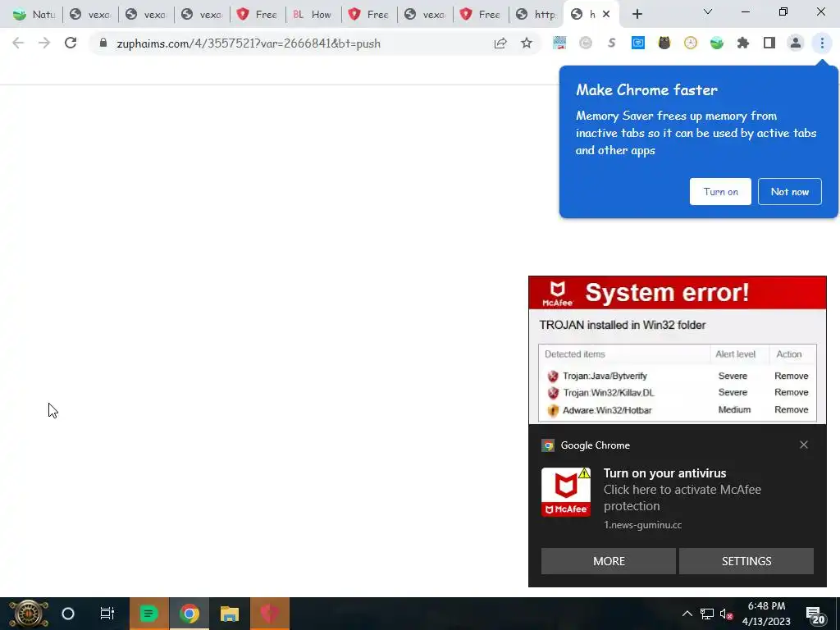View site info via the padlock icon
This screenshot has width=840, height=630.
pos(103,43)
